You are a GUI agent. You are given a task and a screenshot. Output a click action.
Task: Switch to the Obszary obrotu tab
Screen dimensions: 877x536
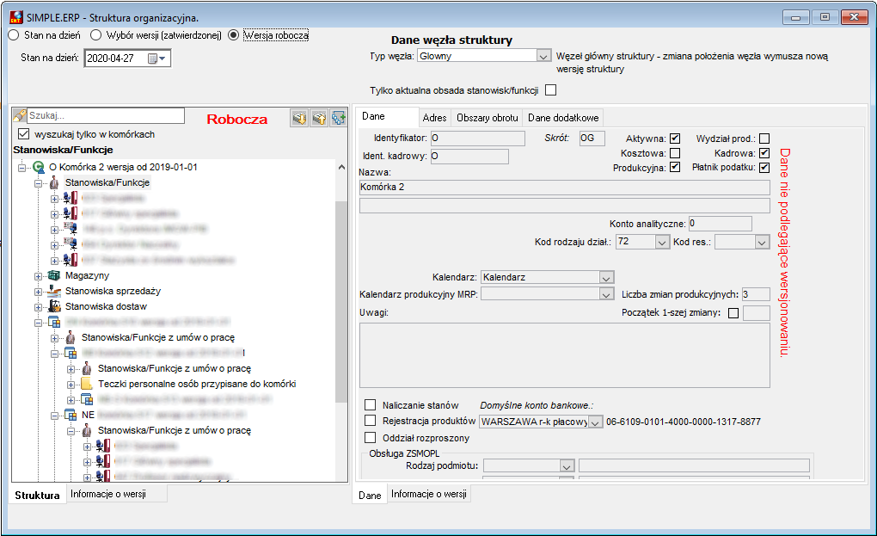point(488,118)
